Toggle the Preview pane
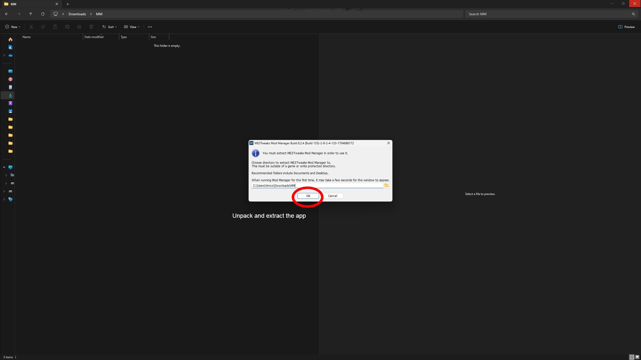The height and width of the screenshot is (360, 641). 626,27
